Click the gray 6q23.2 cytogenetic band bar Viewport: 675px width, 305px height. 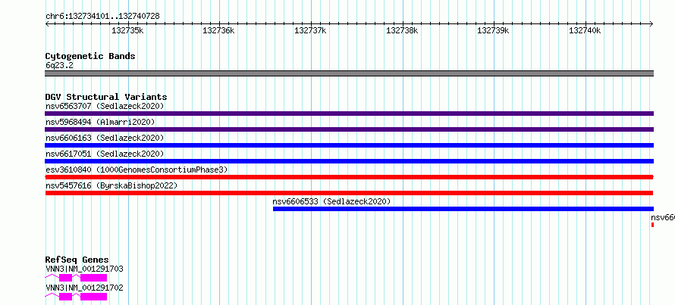pos(350,73)
